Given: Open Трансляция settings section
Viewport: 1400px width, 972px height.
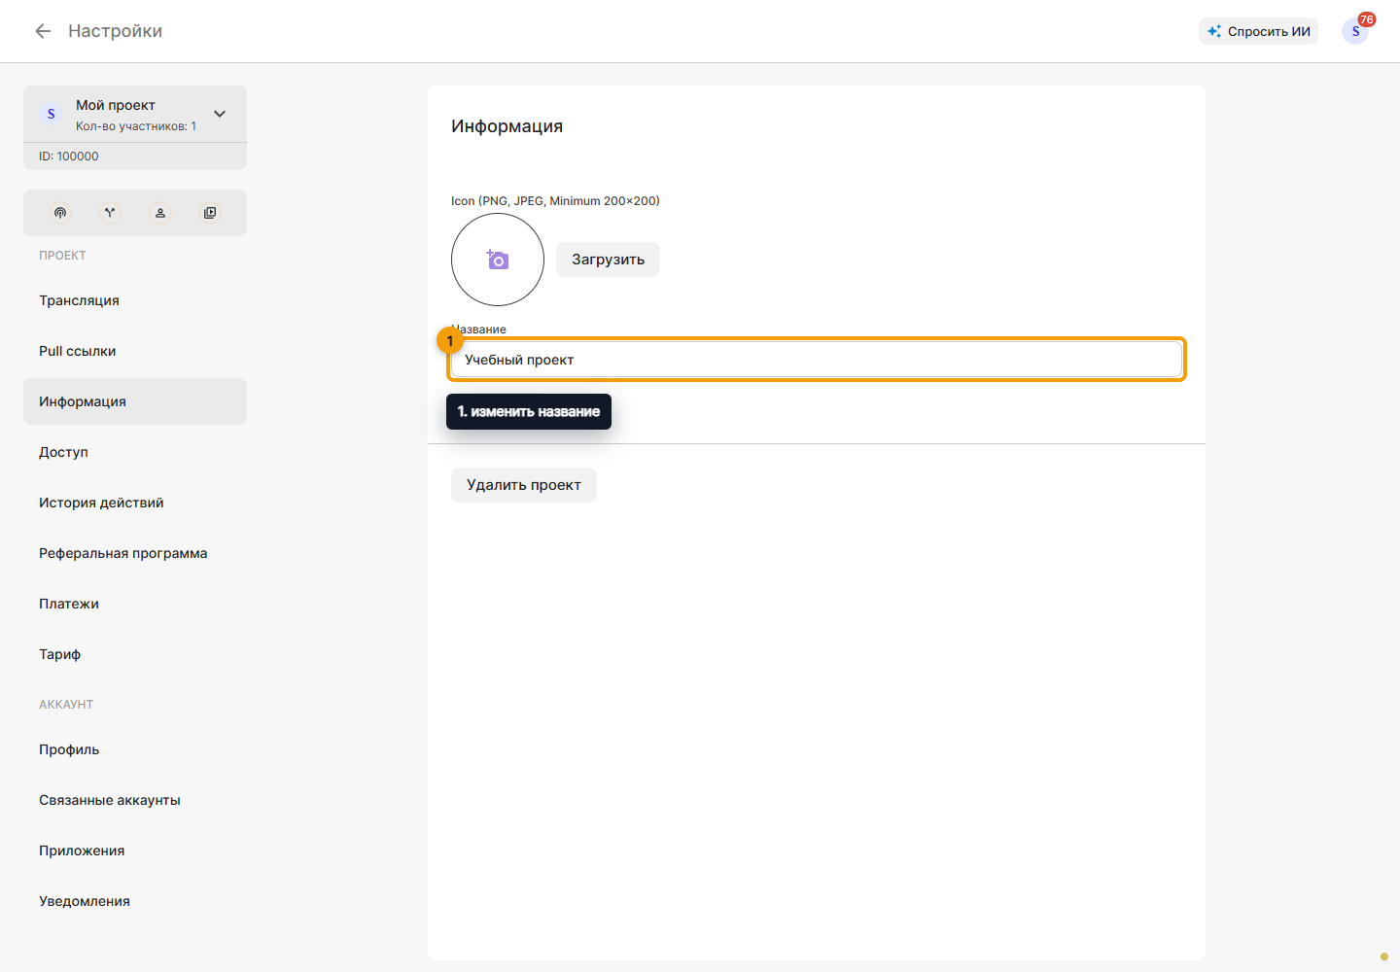Looking at the screenshot, I should (x=135, y=300).
